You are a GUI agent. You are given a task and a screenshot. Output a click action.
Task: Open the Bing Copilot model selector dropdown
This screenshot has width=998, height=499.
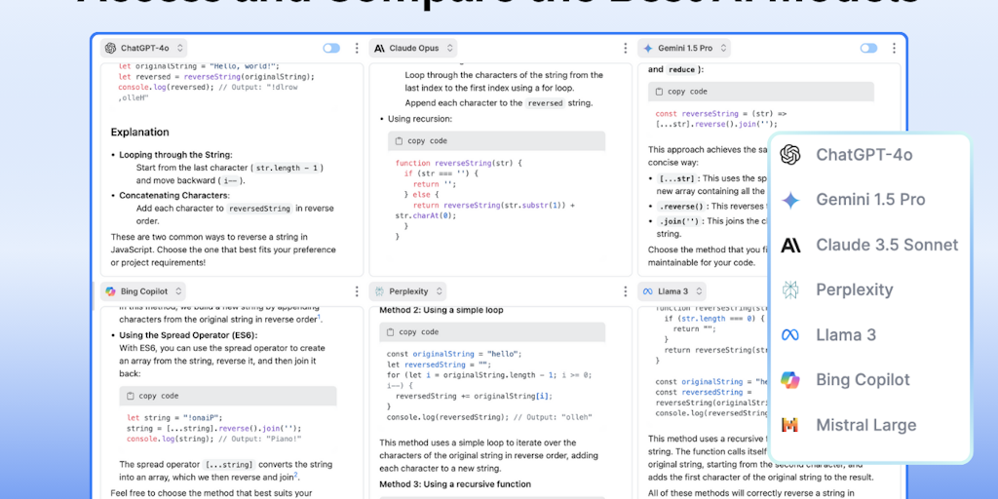(x=143, y=291)
